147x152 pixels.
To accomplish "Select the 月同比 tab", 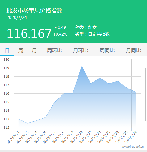I will pos(133,50).
